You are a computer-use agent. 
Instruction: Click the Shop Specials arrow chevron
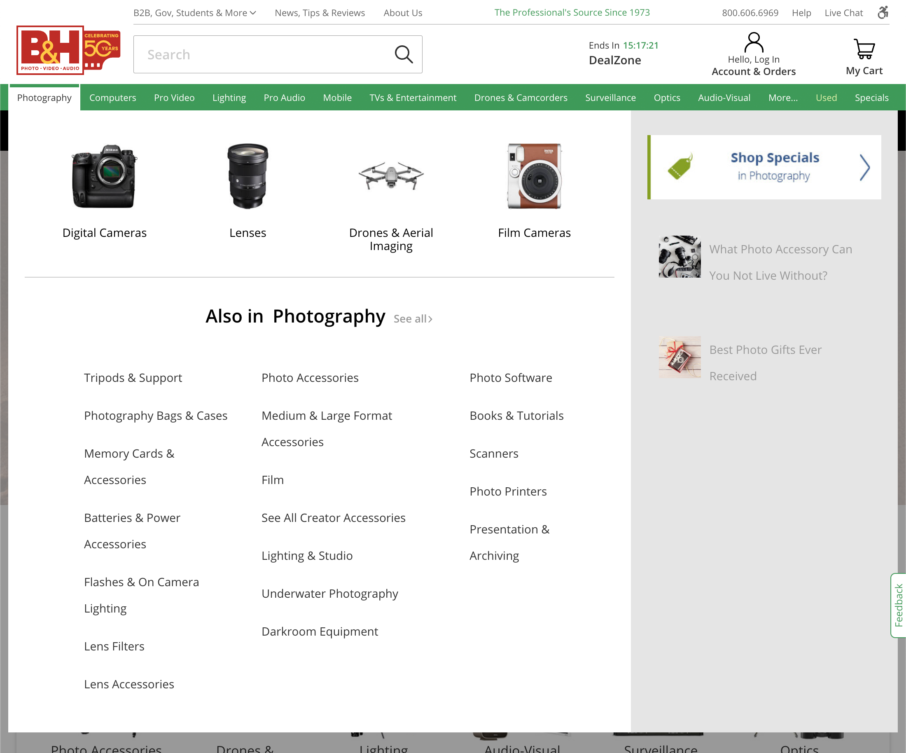pyautogui.click(x=864, y=167)
